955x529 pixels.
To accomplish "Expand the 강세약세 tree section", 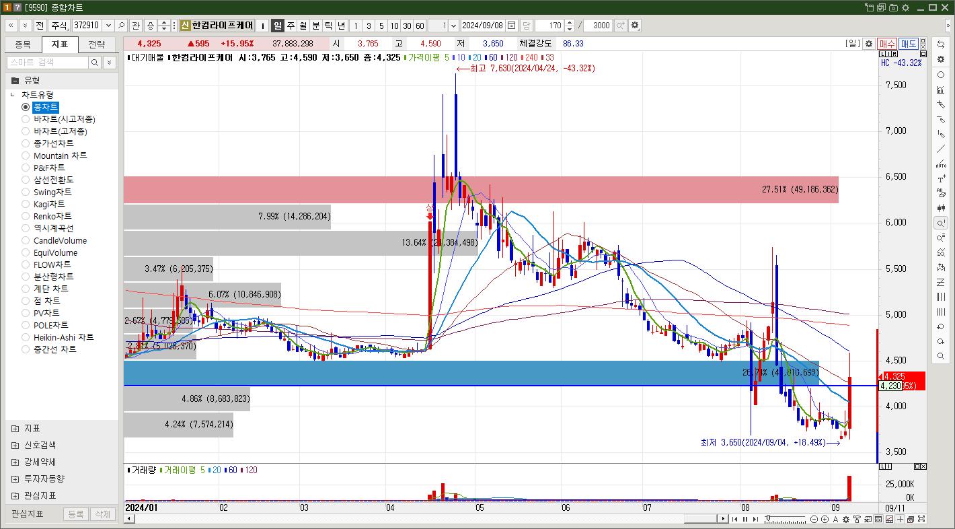I will click(x=15, y=462).
